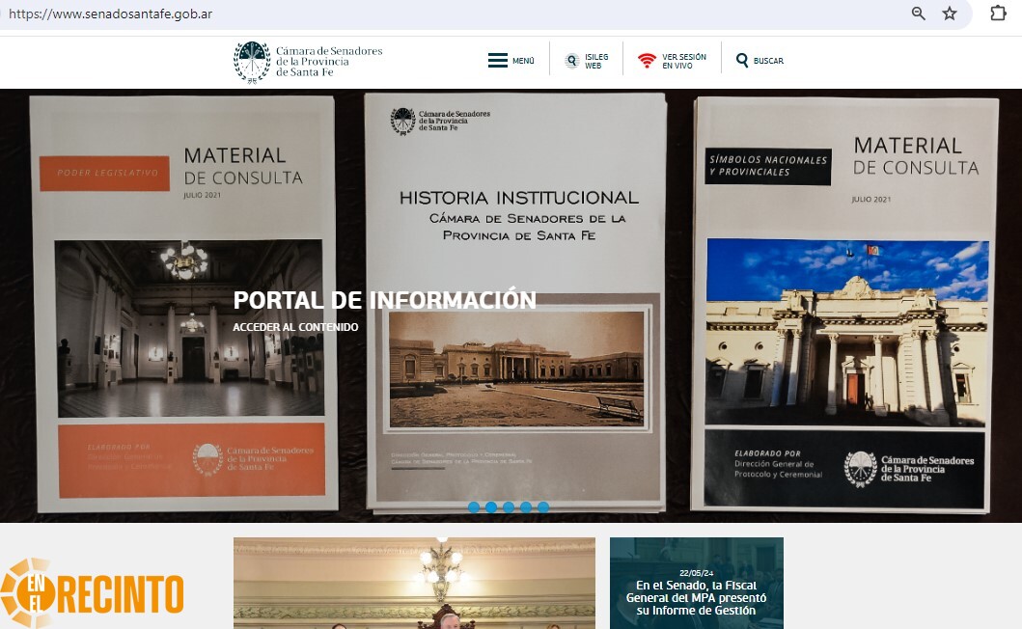
Task: Open the Fiscal General del MPA news card
Action: 696,583
